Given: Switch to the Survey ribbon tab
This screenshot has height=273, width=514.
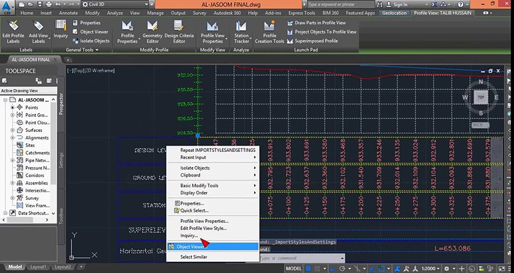Looking at the screenshot, I should tap(199, 13).
